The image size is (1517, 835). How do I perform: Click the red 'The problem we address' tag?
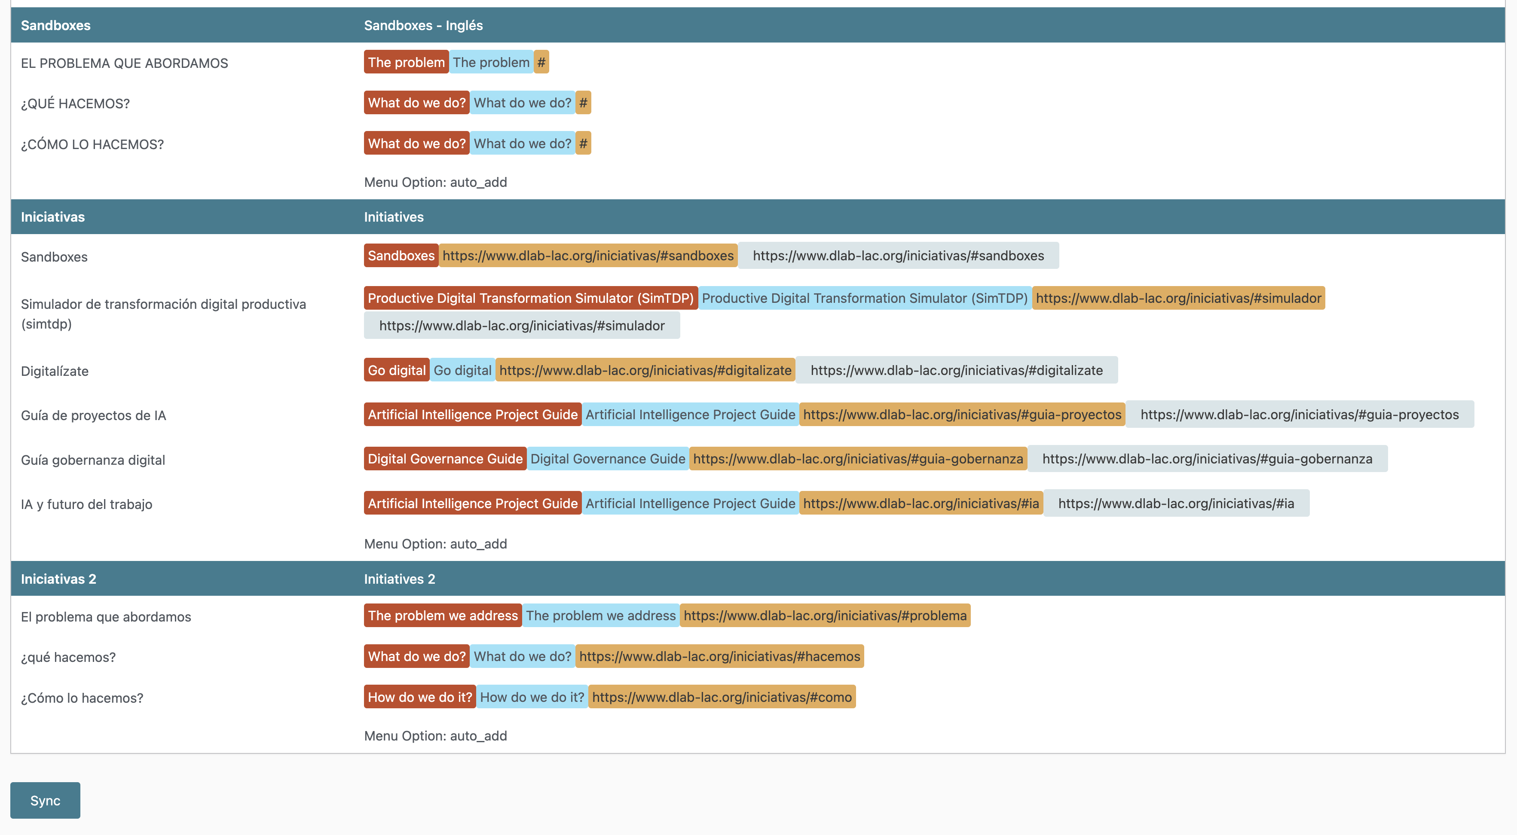click(442, 616)
